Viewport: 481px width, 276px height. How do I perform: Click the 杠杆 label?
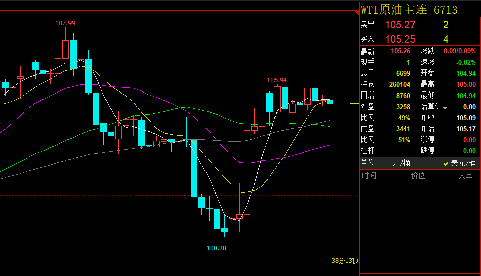(x=368, y=151)
